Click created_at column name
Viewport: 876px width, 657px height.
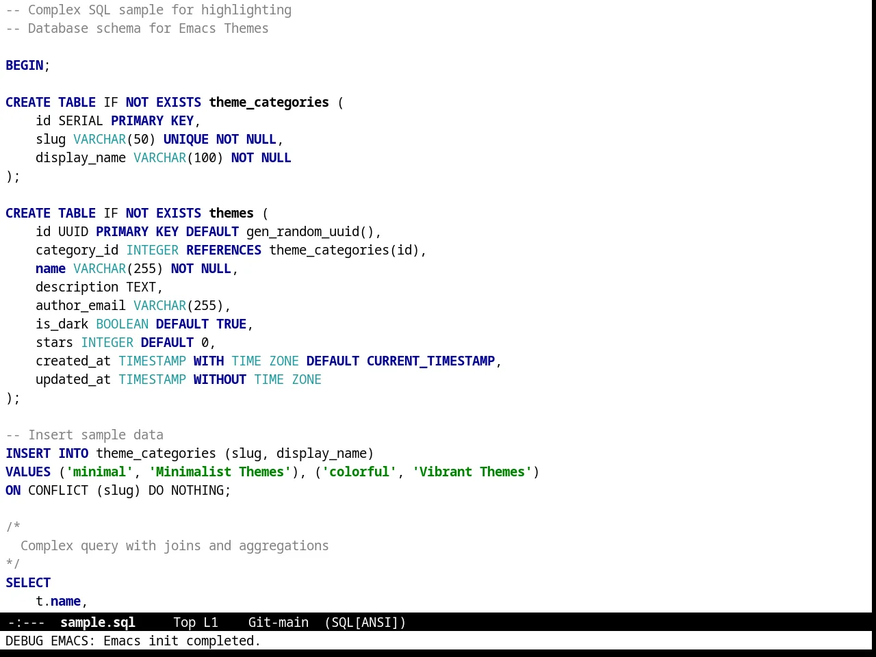tap(73, 361)
